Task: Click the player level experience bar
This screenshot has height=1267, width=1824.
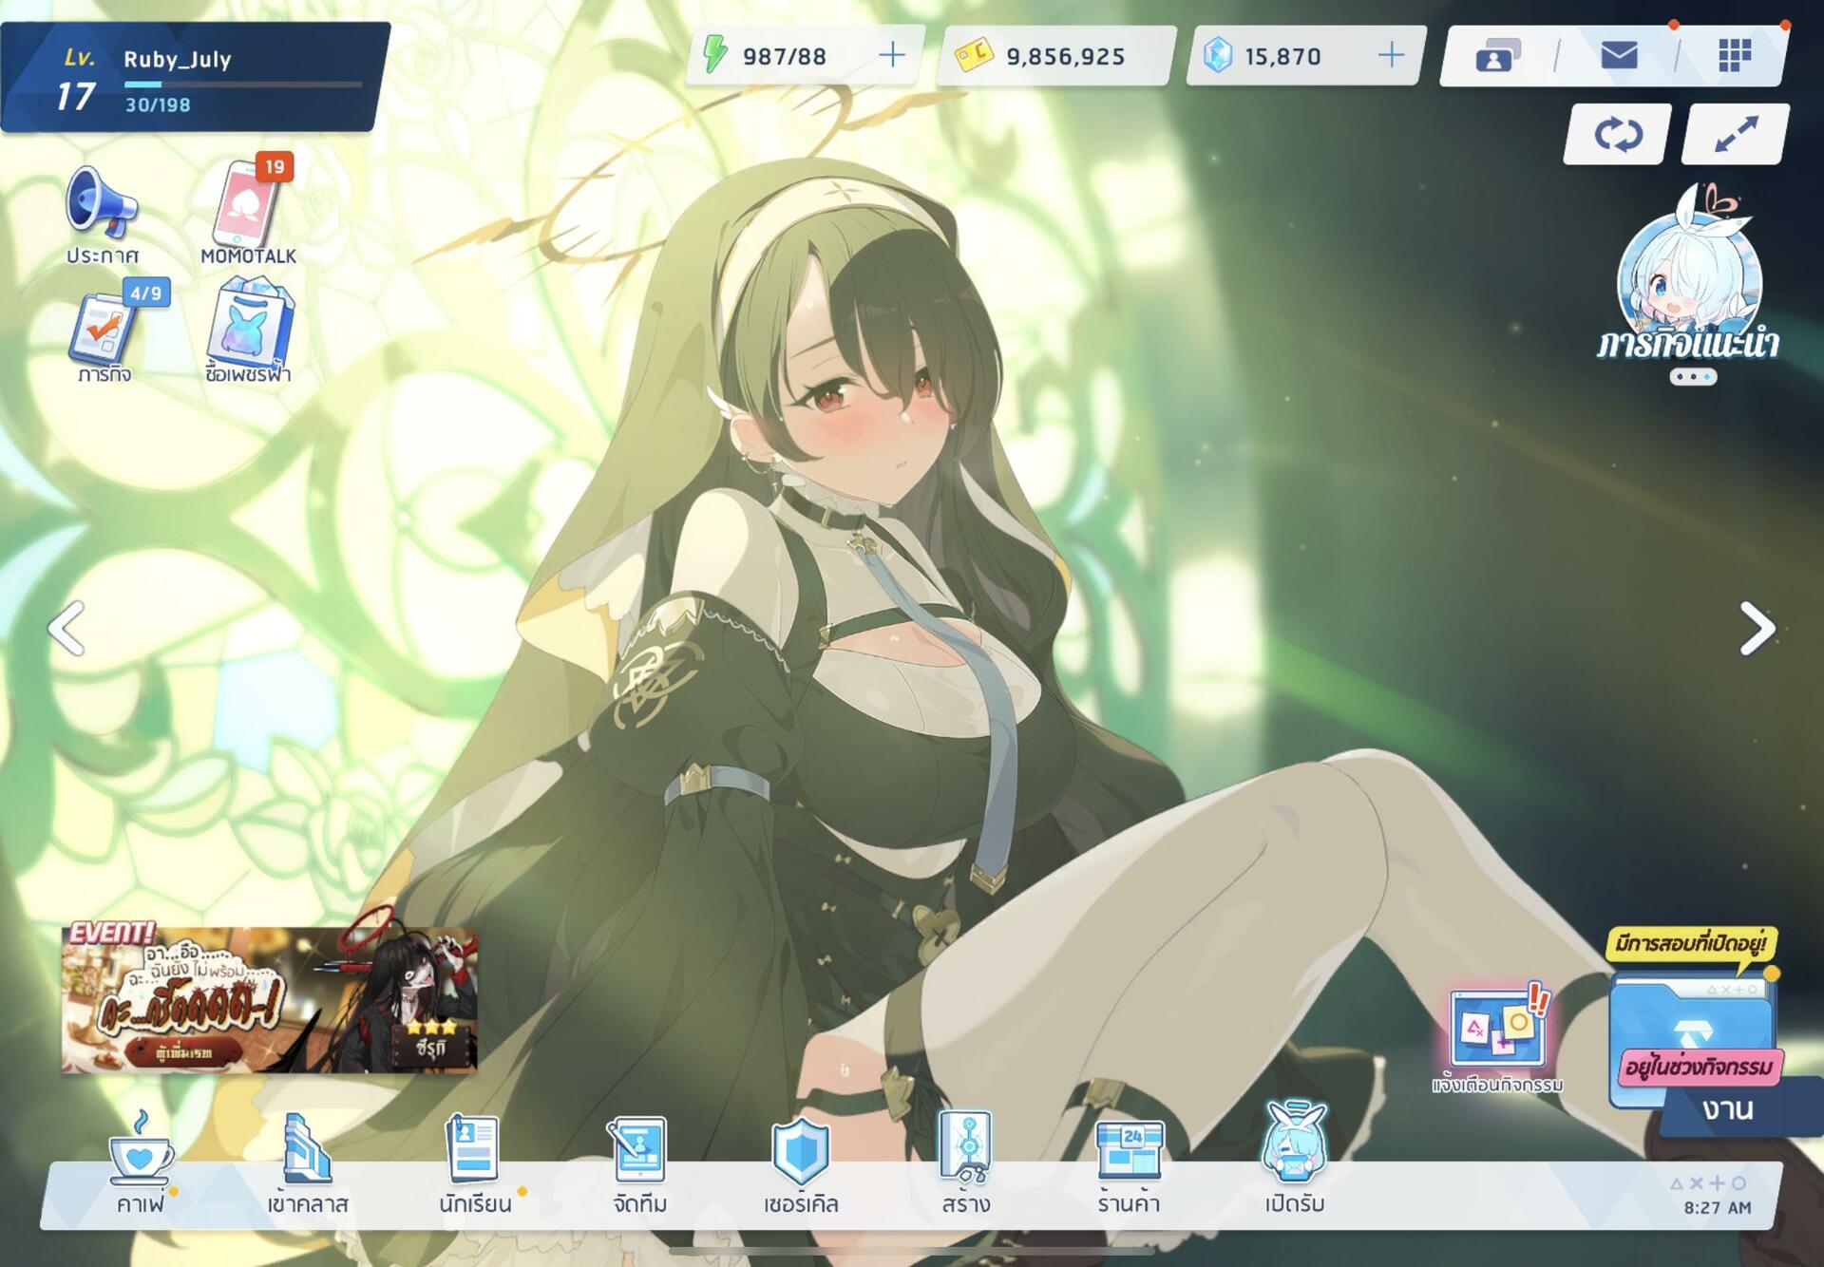Action: 242,85
